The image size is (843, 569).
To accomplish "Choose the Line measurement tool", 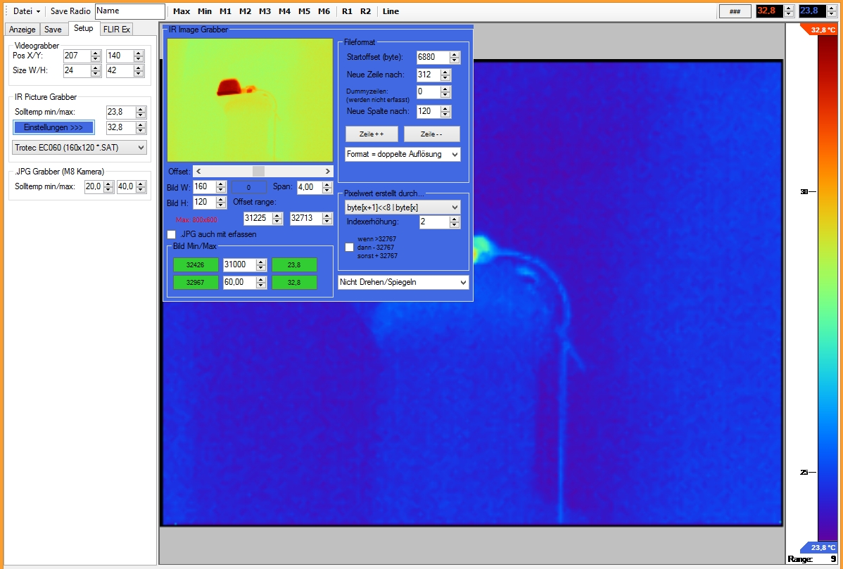I will (391, 11).
